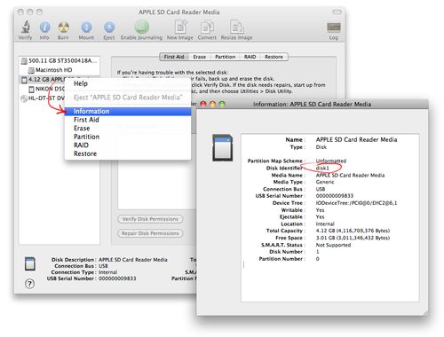Choose Eject "APPLE SD Card Reader Media" menu item
This screenshot has height=337, width=444.
point(128,98)
